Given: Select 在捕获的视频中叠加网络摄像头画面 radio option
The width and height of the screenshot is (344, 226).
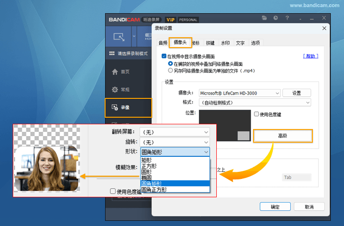Looking at the screenshot, I should (x=170, y=64).
